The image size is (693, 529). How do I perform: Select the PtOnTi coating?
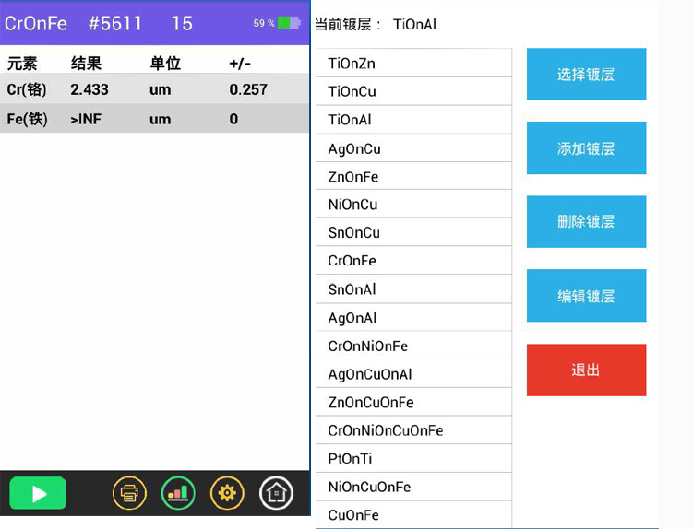pyautogui.click(x=412, y=458)
